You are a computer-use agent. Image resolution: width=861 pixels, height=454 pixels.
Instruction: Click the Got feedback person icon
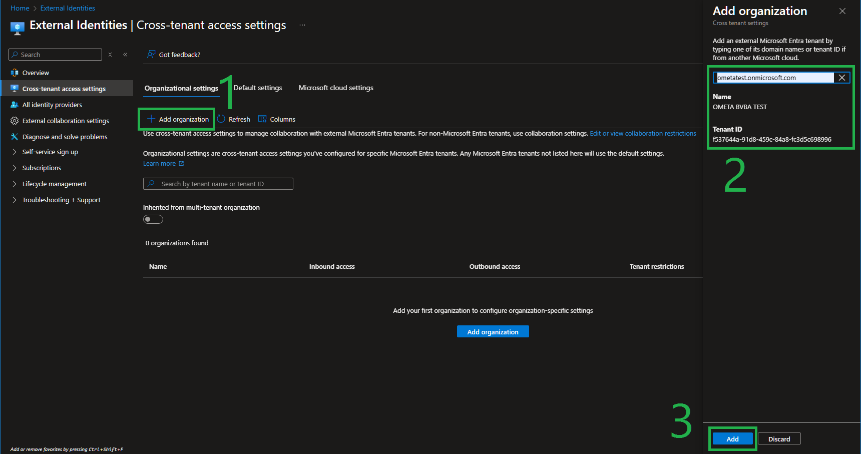point(151,54)
